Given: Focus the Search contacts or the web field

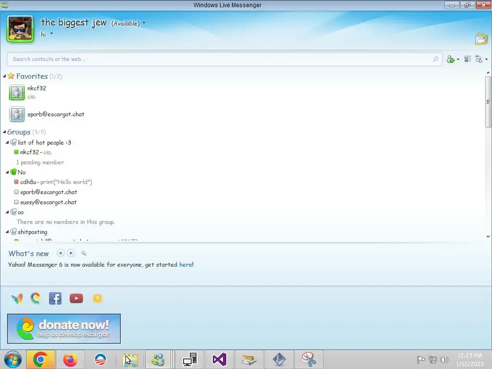Looking at the screenshot, I should (x=224, y=59).
